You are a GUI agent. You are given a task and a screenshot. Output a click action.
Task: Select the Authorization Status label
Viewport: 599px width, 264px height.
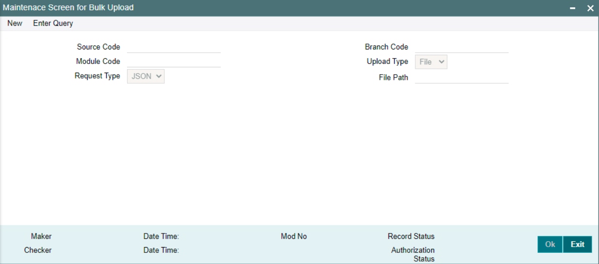[413, 254]
